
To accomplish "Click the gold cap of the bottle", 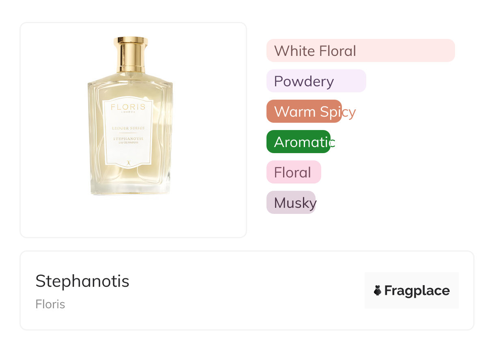I will [130, 54].
